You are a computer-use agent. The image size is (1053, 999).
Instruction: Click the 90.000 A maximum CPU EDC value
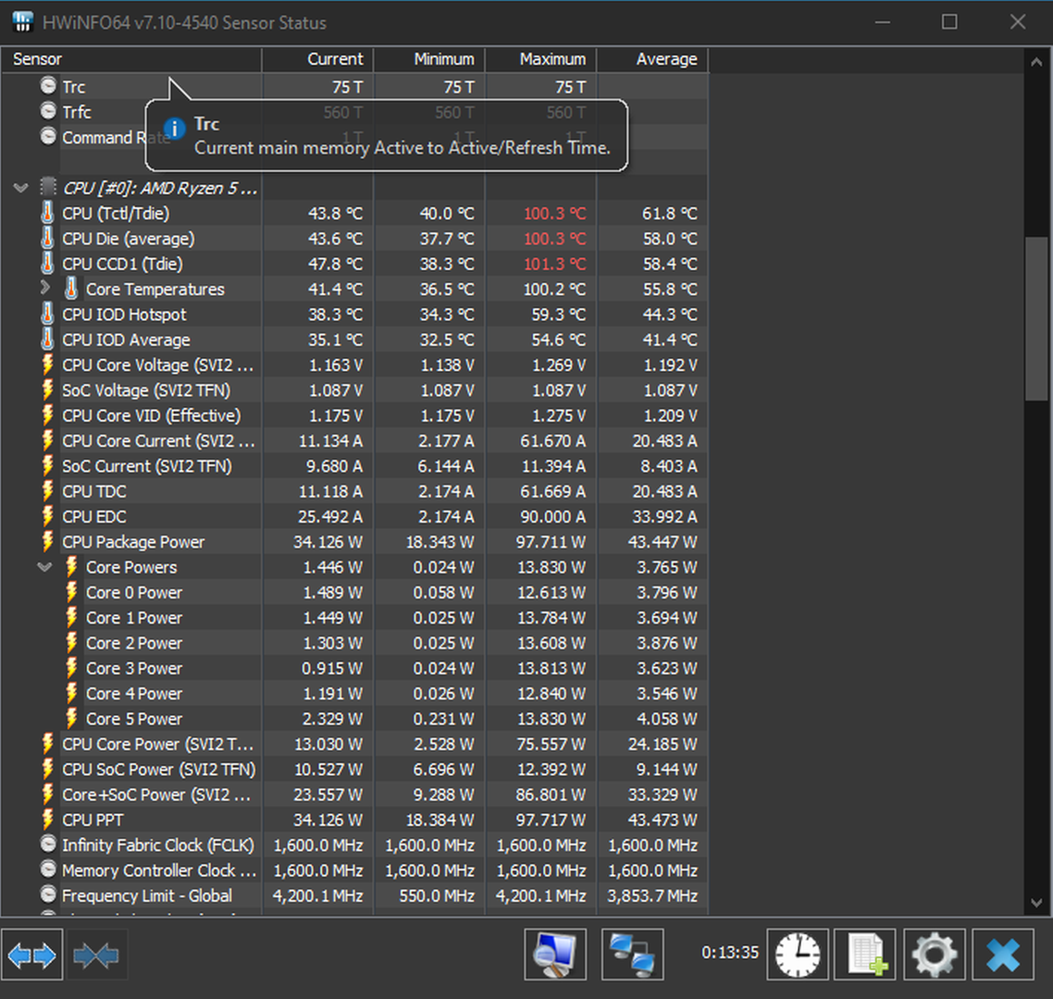pyautogui.click(x=552, y=517)
